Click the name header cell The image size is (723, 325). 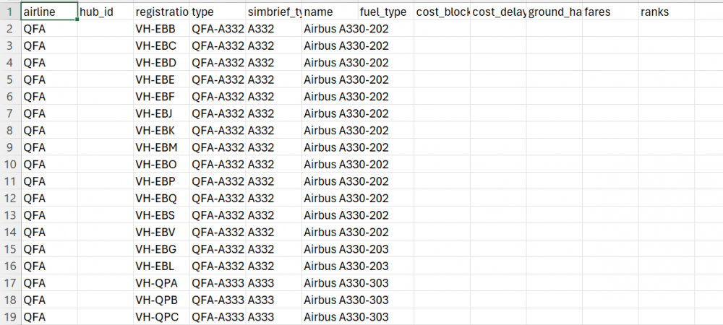click(x=330, y=12)
